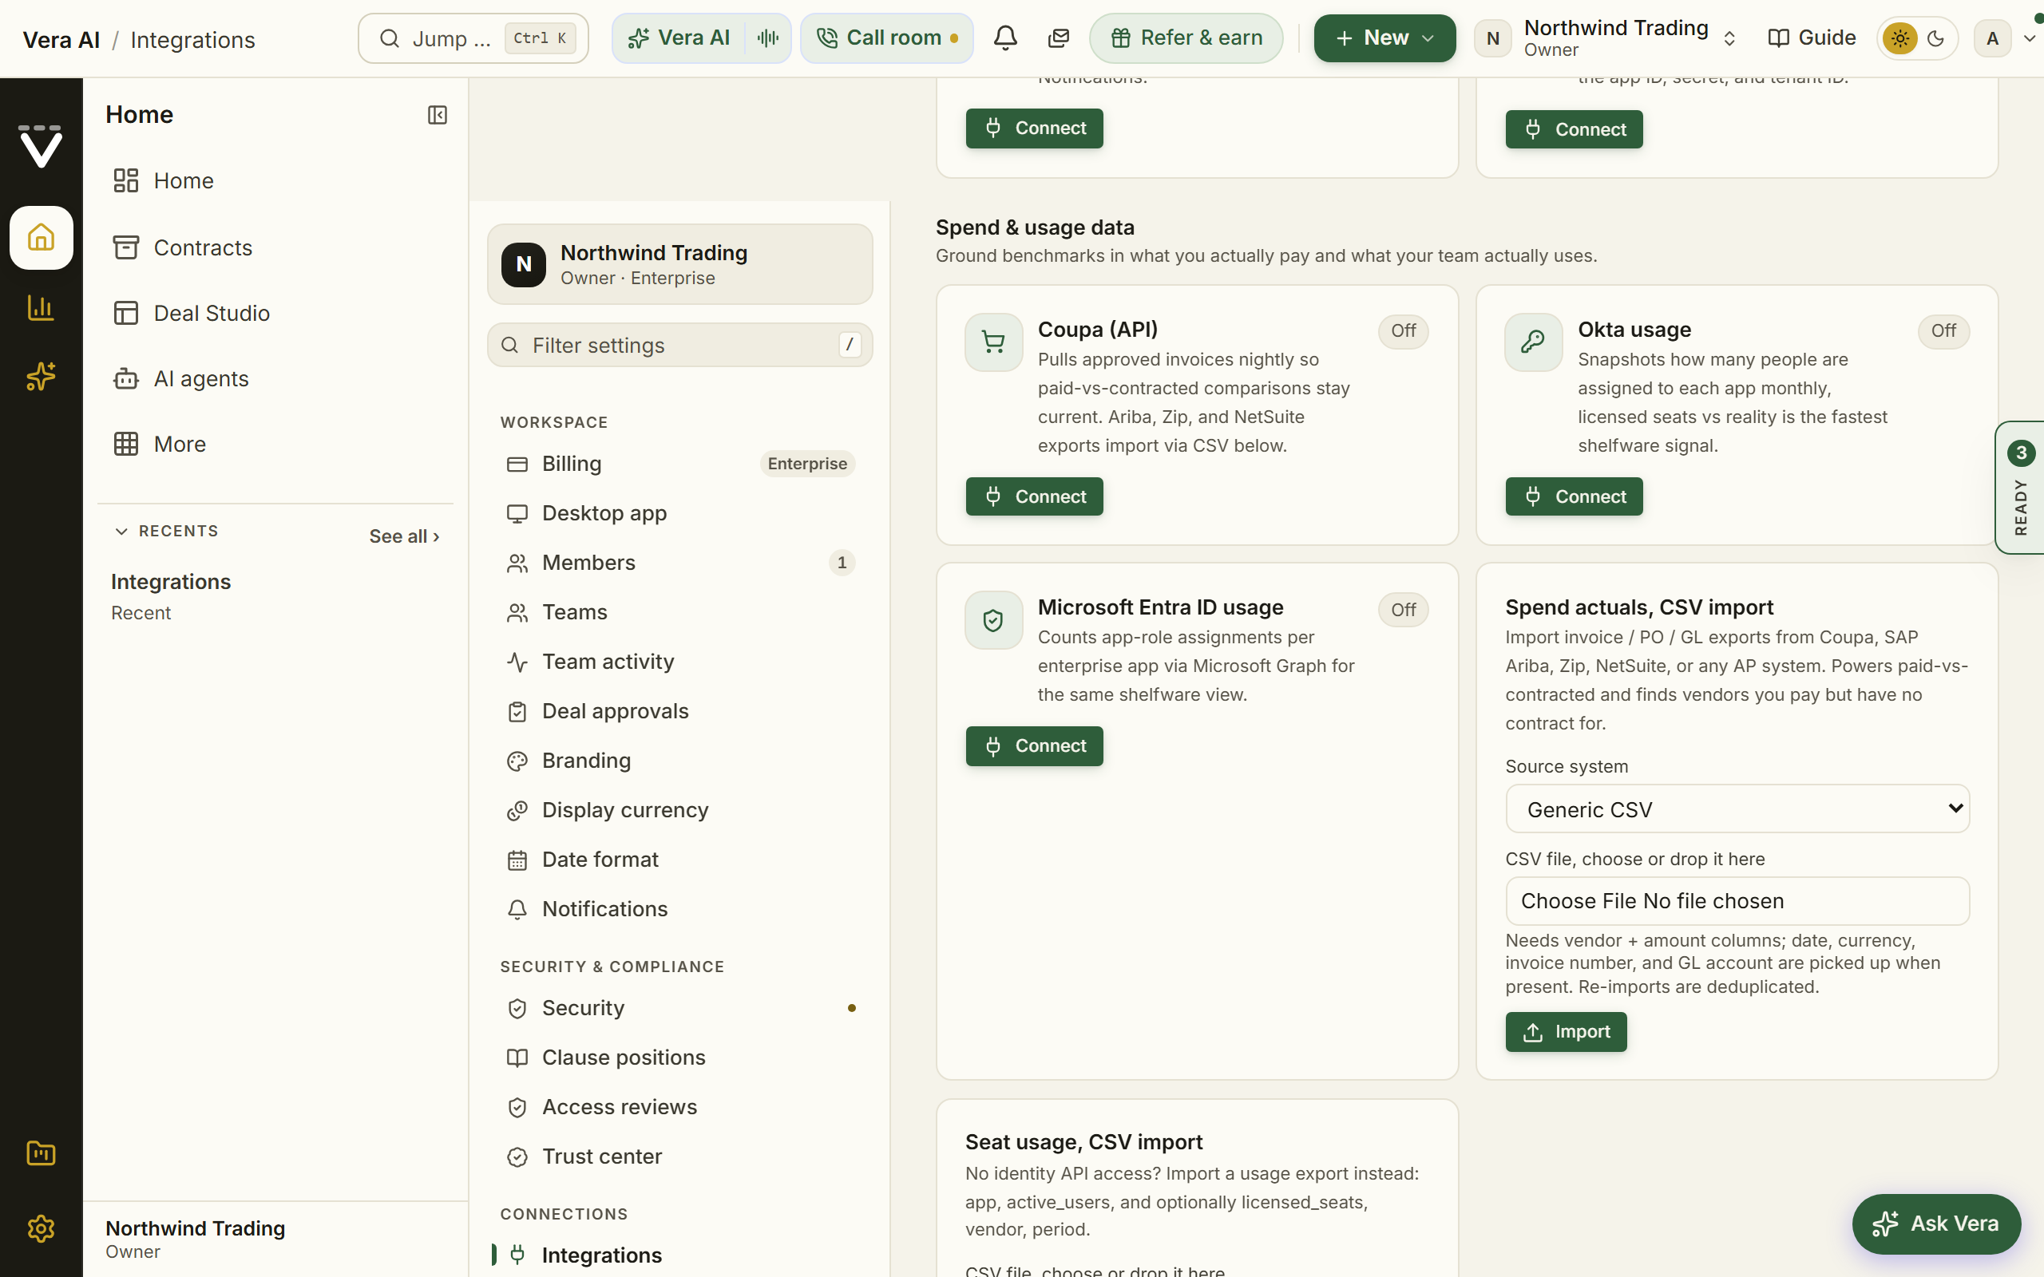The height and width of the screenshot is (1277, 2044).
Task: Open Contracts in the sidebar
Action: 275,247
